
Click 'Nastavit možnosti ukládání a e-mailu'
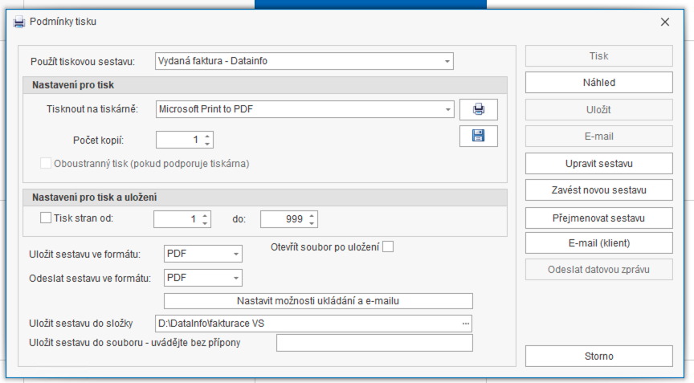tap(318, 301)
